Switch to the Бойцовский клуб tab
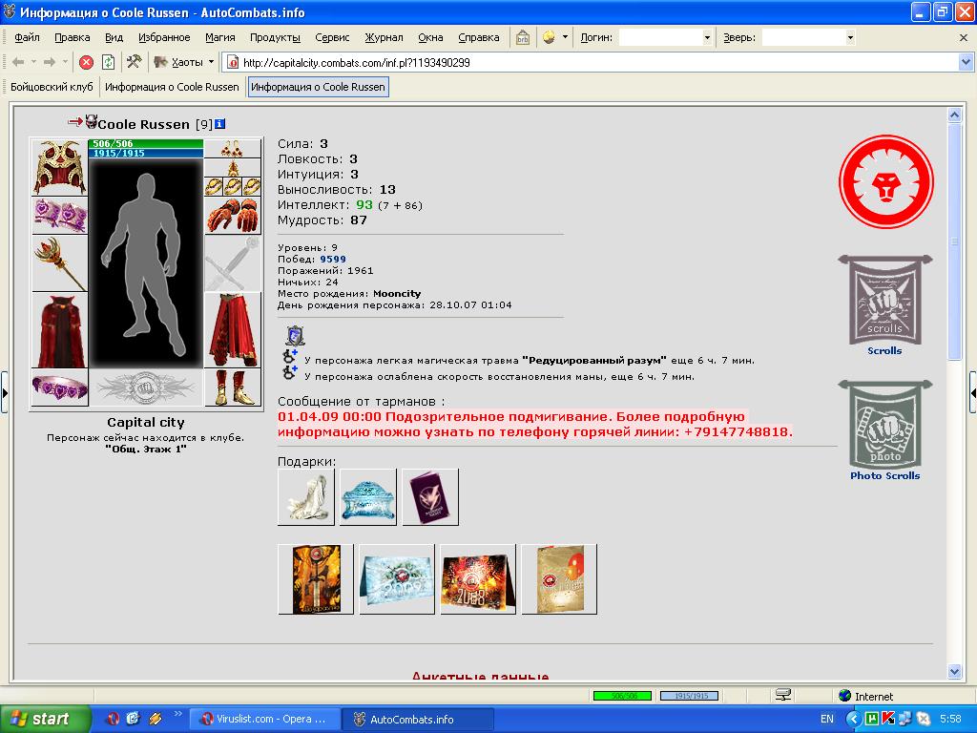The width and height of the screenshot is (977, 733). click(52, 87)
